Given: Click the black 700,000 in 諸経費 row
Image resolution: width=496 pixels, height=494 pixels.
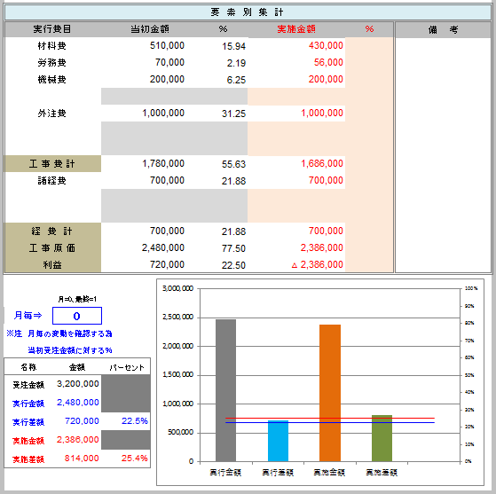Looking at the screenshot, I should pos(167,180).
